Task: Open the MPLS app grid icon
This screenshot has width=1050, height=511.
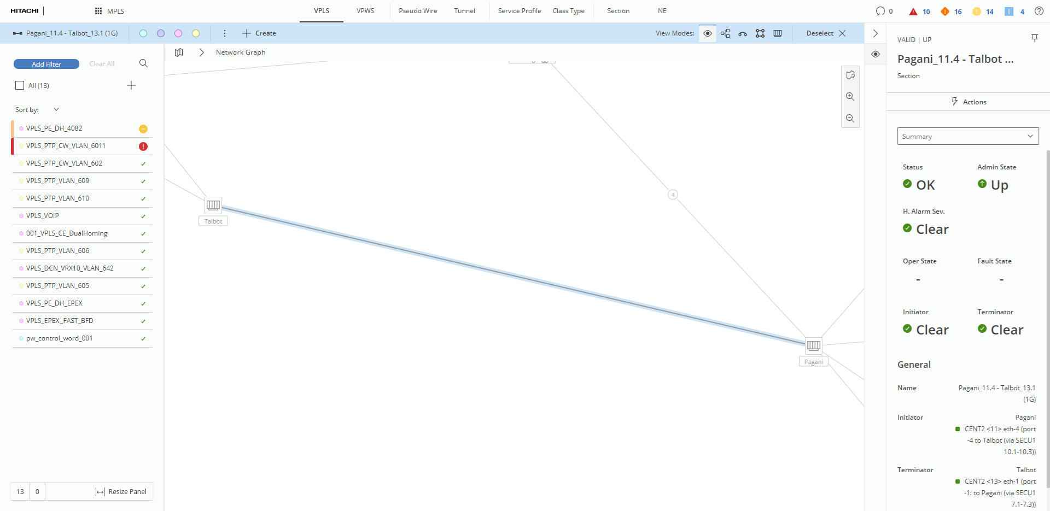Action: click(98, 11)
